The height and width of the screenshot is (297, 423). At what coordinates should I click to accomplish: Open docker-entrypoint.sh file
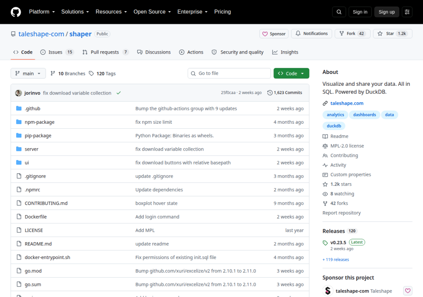tap(48, 257)
